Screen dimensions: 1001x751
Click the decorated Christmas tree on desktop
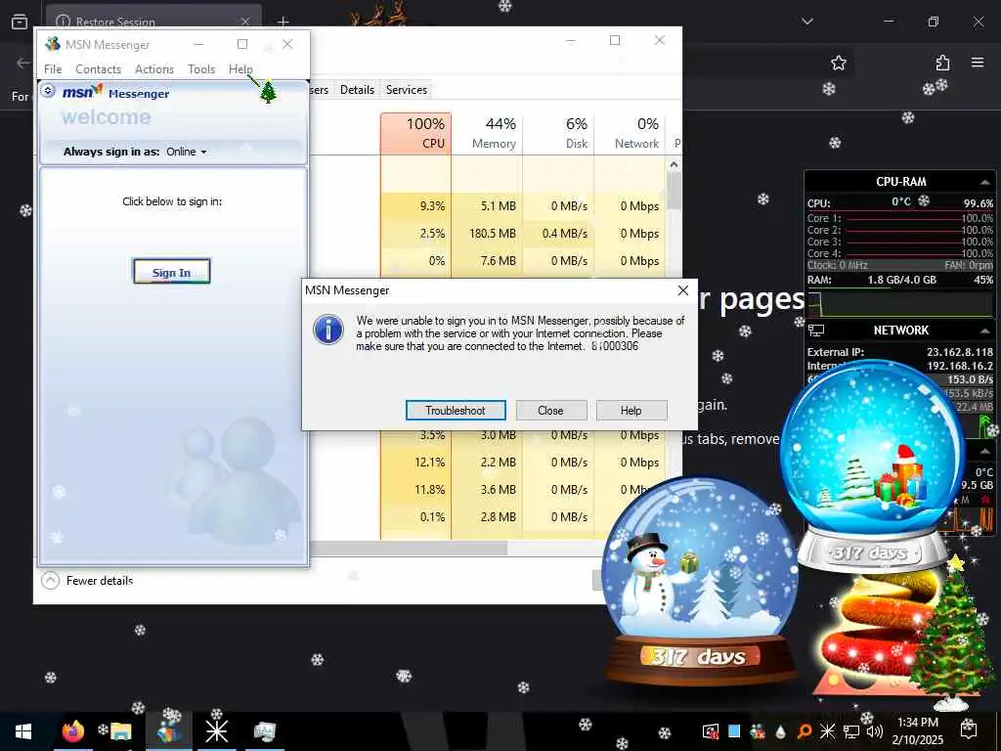point(951,636)
